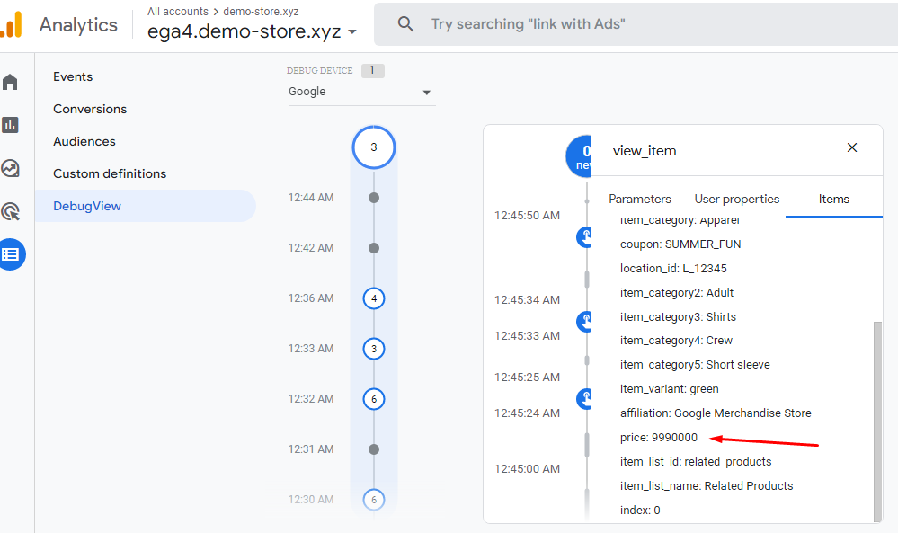The height and width of the screenshot is (533, 898).
Task: Click the item_category3: Shirts row
Action: 678,317
